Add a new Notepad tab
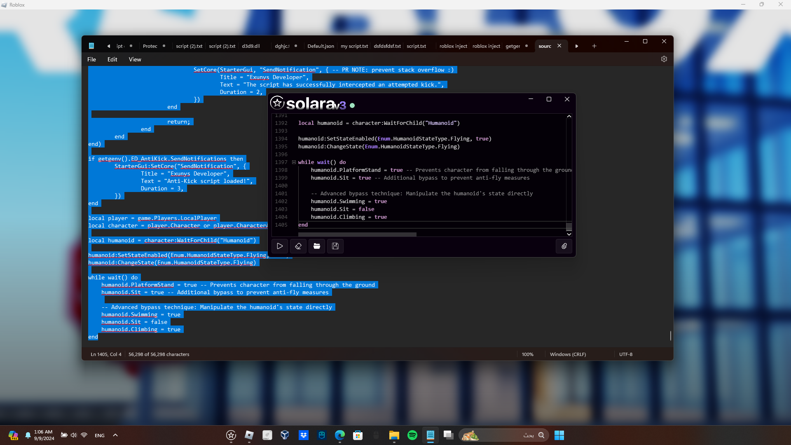 point(594,46)
